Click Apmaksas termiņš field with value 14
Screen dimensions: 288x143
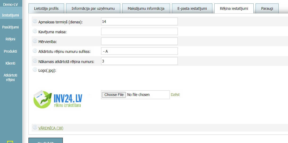coord(139,22)
